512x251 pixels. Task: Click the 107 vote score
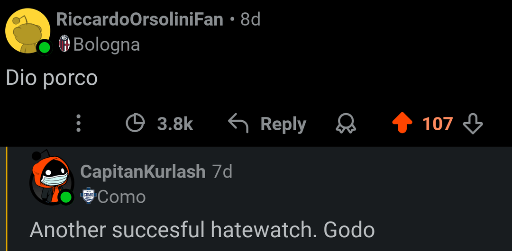tap(437, 124)
